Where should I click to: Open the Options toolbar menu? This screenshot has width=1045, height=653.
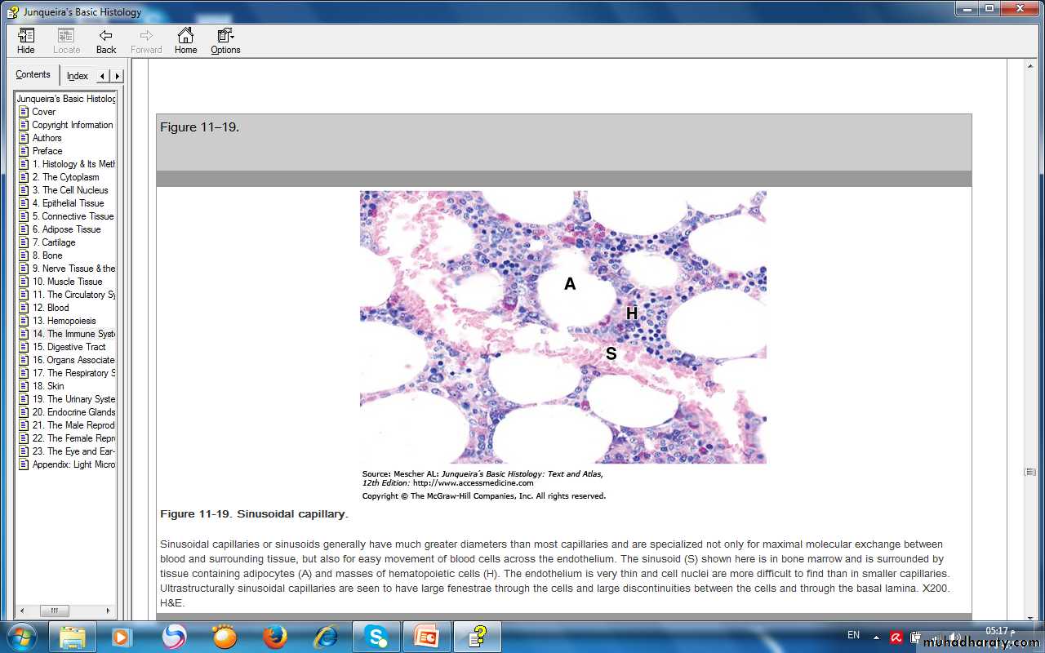point(225,36)
